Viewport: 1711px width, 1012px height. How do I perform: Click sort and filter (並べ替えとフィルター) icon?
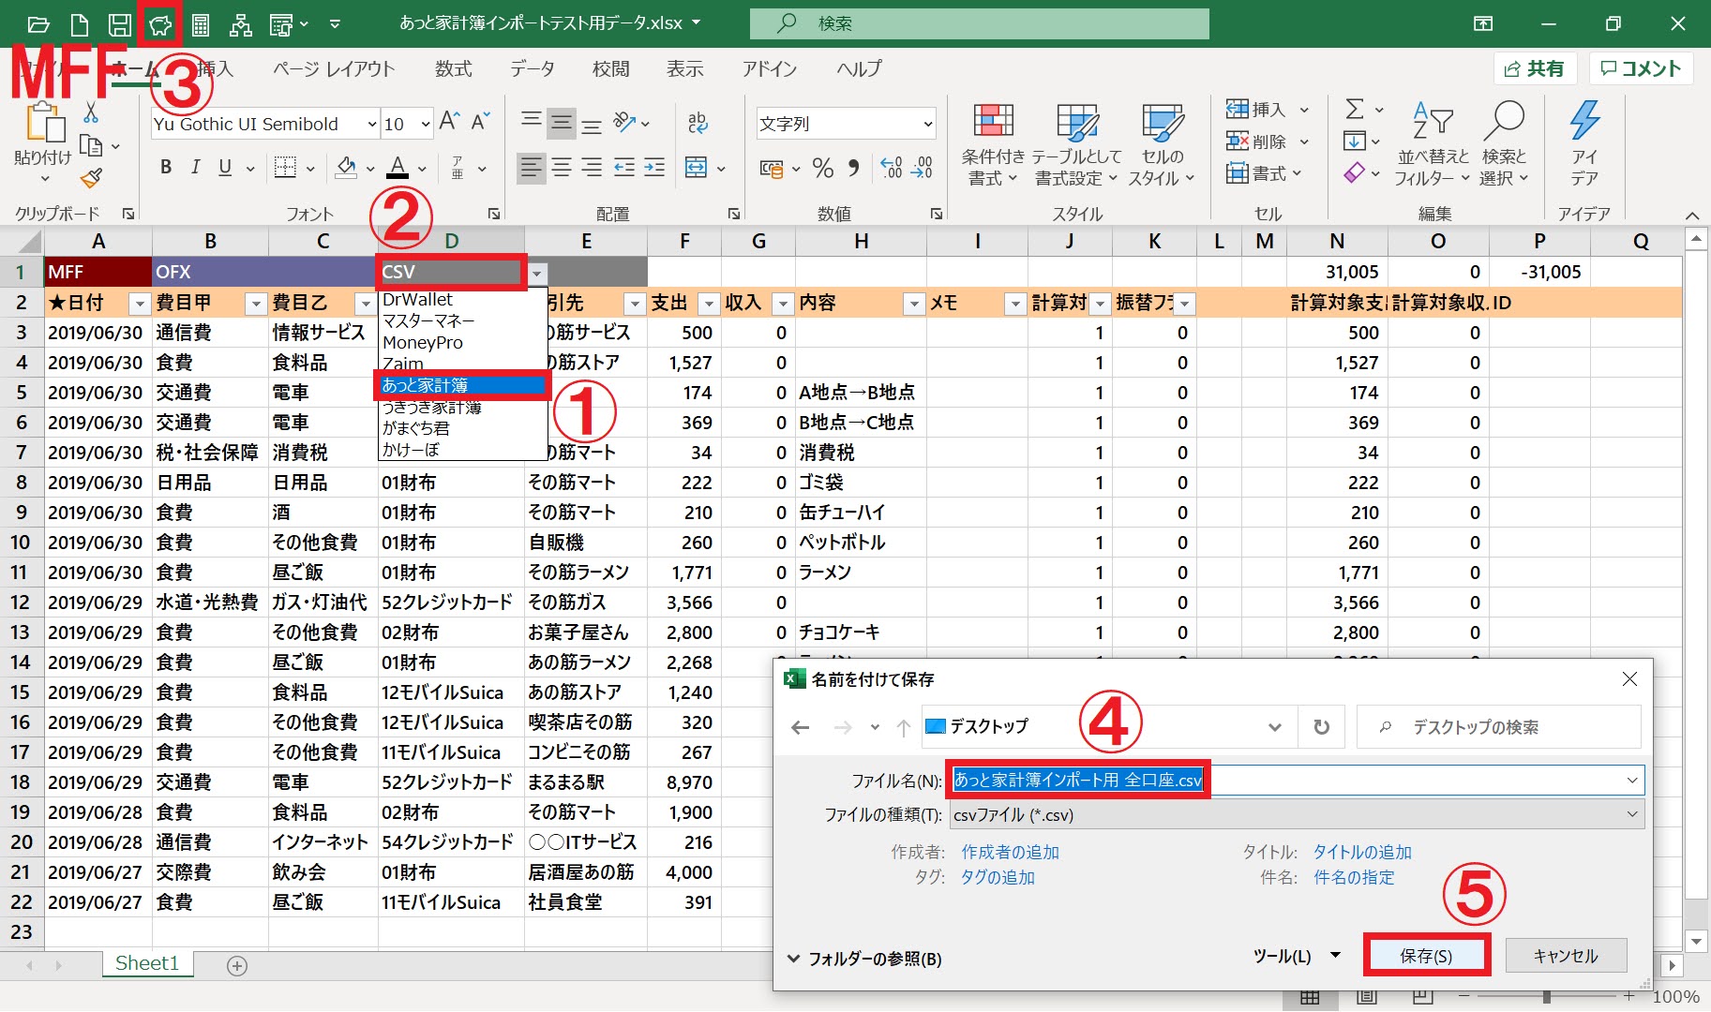pos(1432,119)
